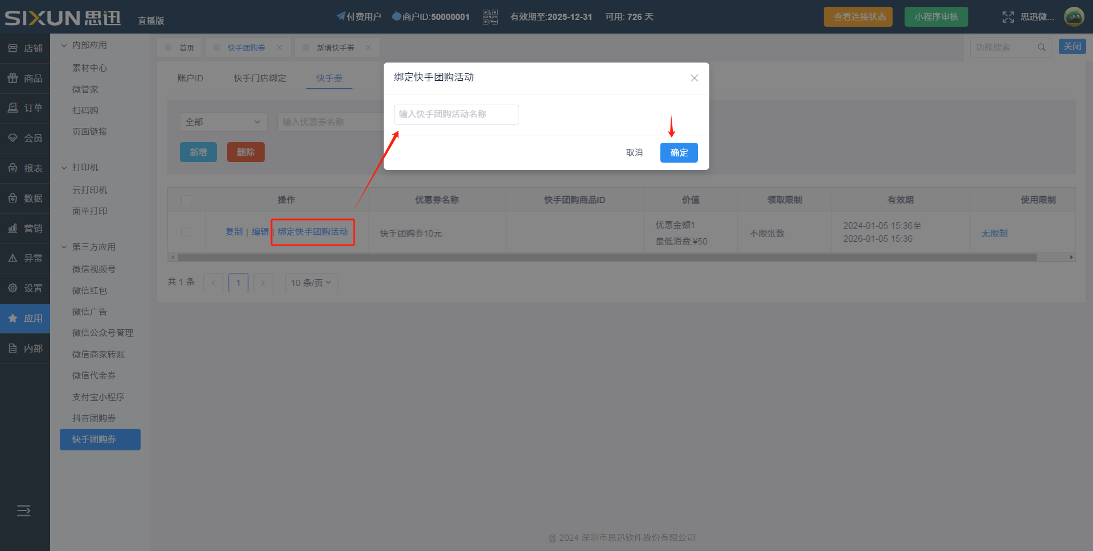Switch to the 首页 tab
The width and height of the screenshot is (1093, 551).
[x=179, y=48]
